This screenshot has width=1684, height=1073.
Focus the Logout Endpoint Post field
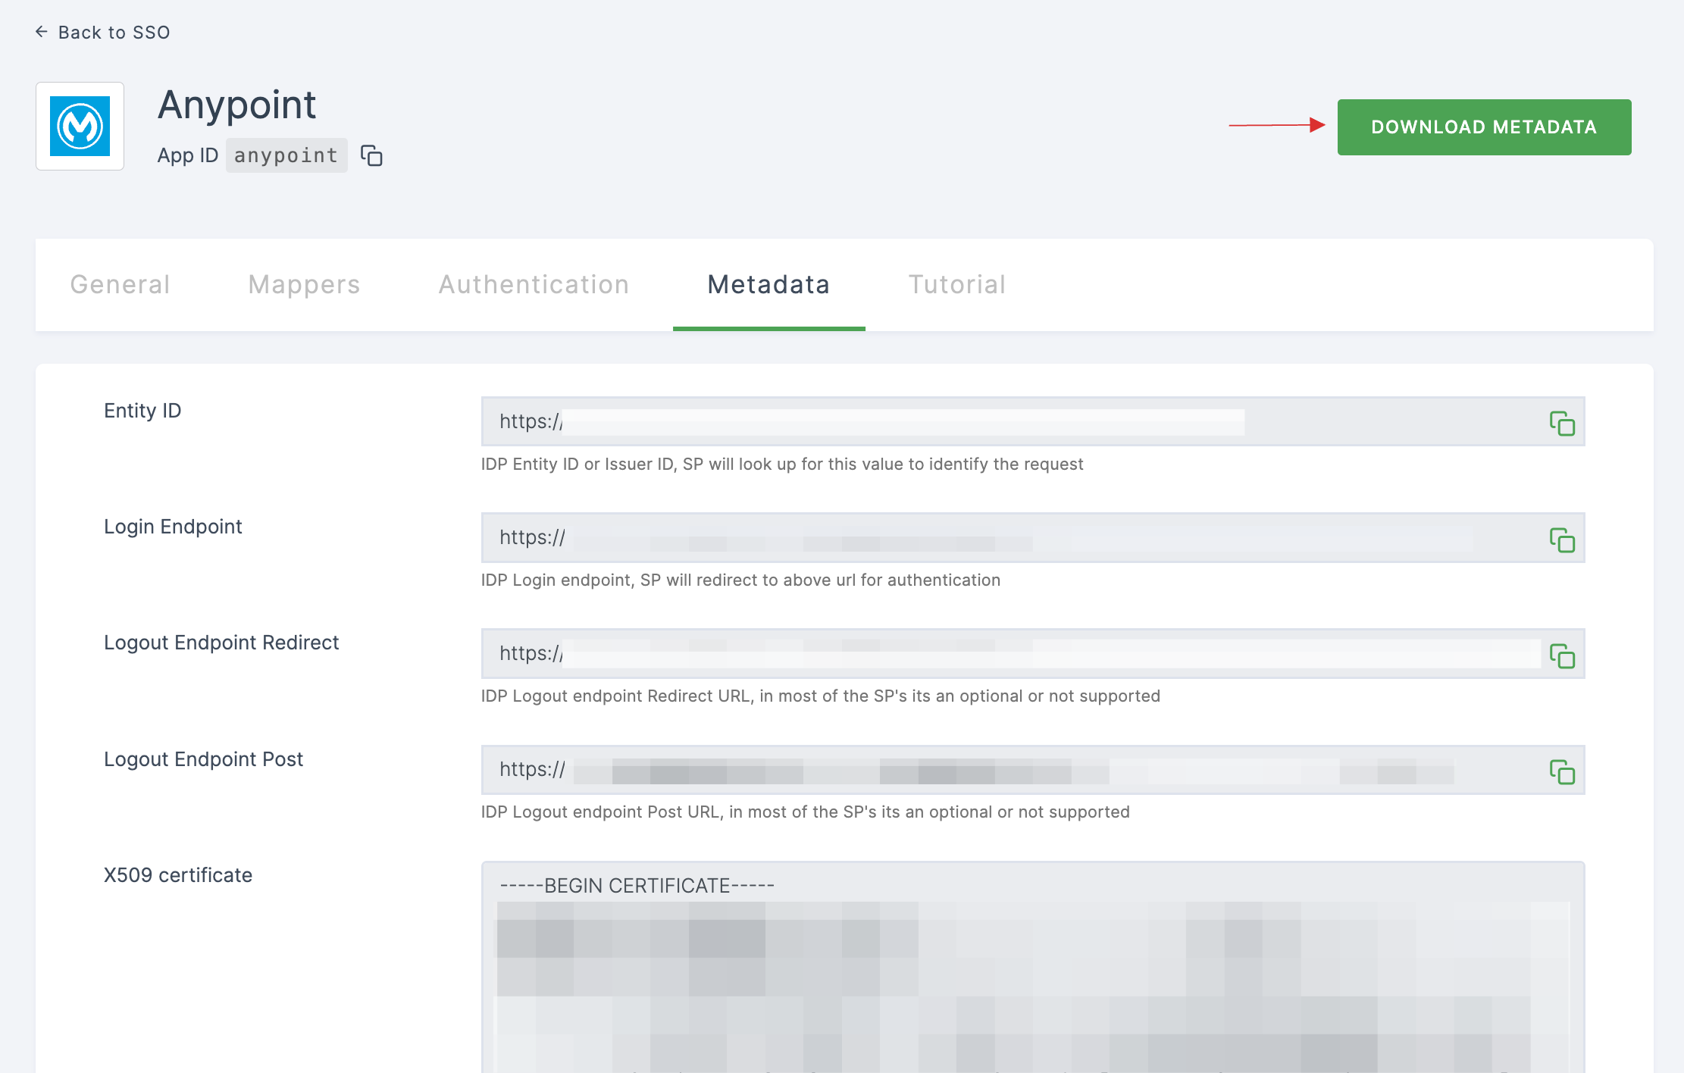click(1032, 769)
